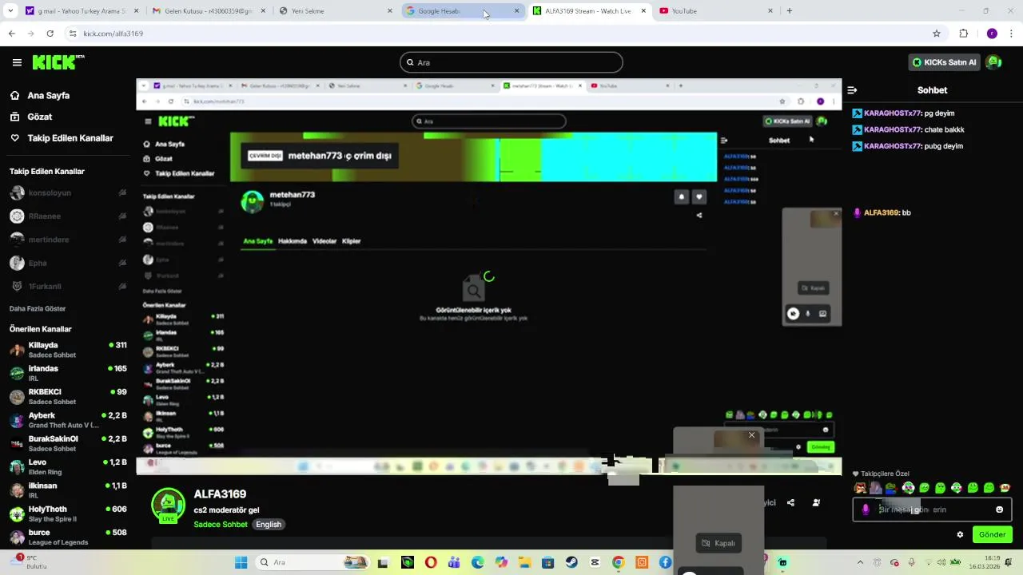Screen dimensions: 1023x575
Task: Click the Kick search field Ara
Action: tap(511, 62)
